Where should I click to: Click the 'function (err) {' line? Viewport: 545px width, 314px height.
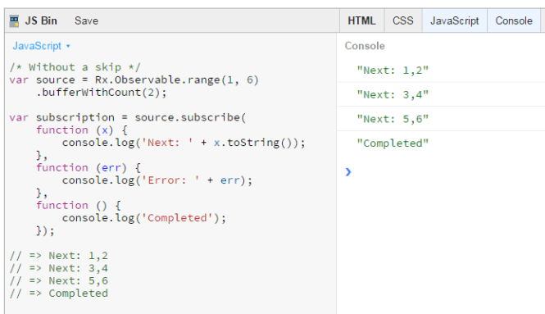coord(89,167)
